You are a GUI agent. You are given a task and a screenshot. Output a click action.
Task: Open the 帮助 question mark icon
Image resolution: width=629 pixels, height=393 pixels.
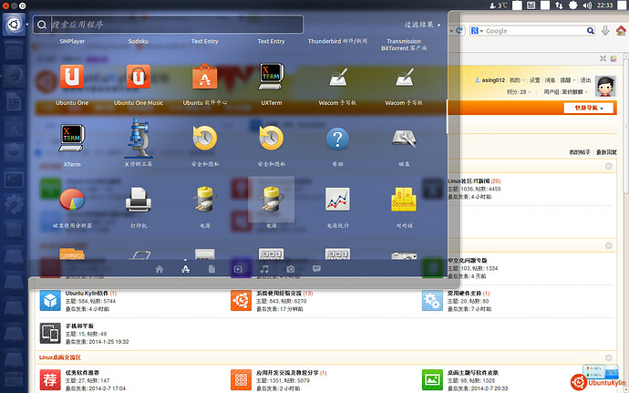(x=337, y=139)
